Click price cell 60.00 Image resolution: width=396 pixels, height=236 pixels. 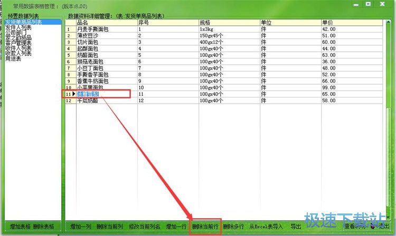point(352,42)
